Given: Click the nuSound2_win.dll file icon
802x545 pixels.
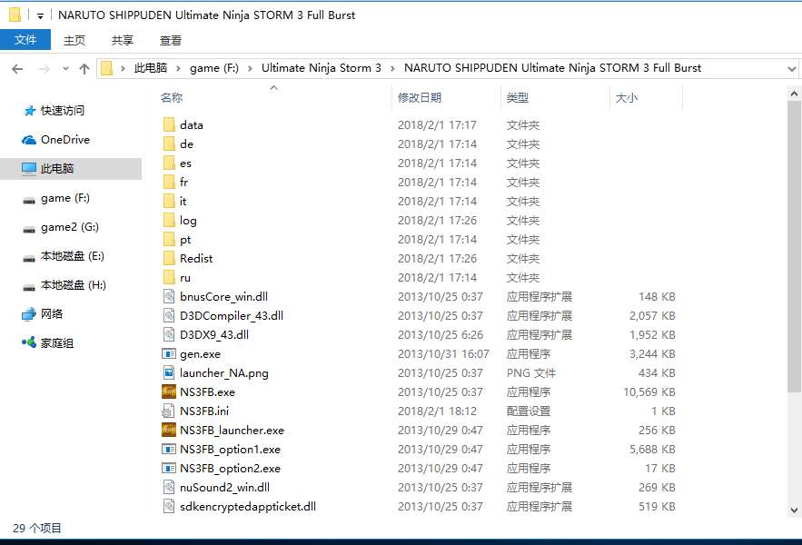Looking at the screenshot, I should (x=169, y=487).
